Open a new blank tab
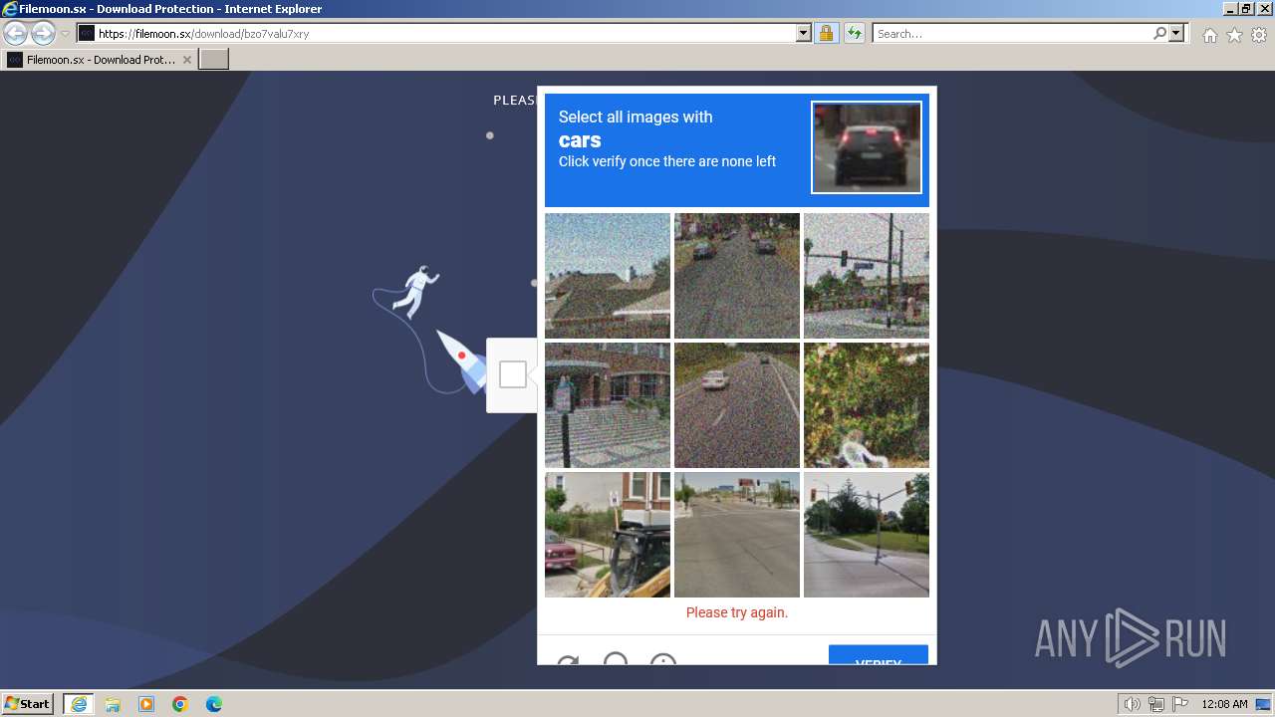The image size is (1275, 717). 214,60
